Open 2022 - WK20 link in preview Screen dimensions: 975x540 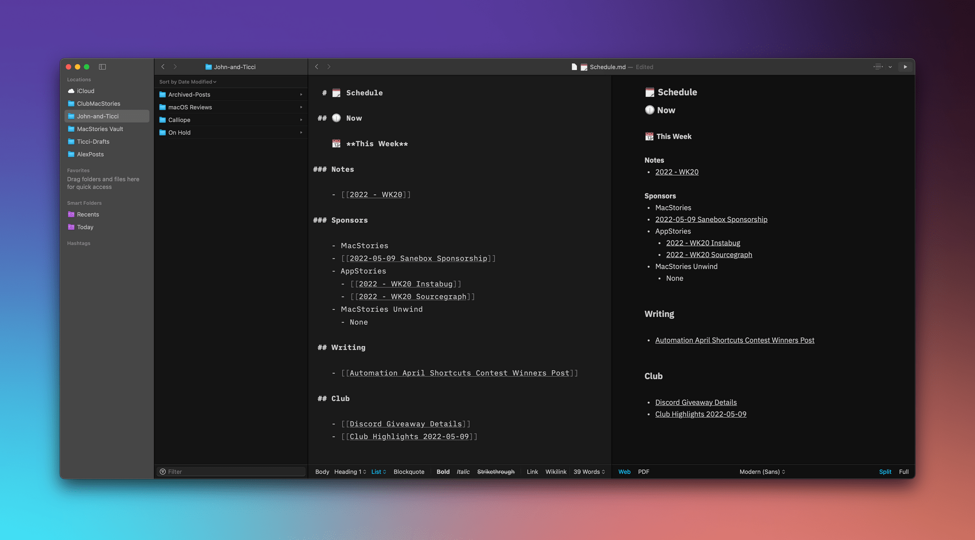click(677, 172)
